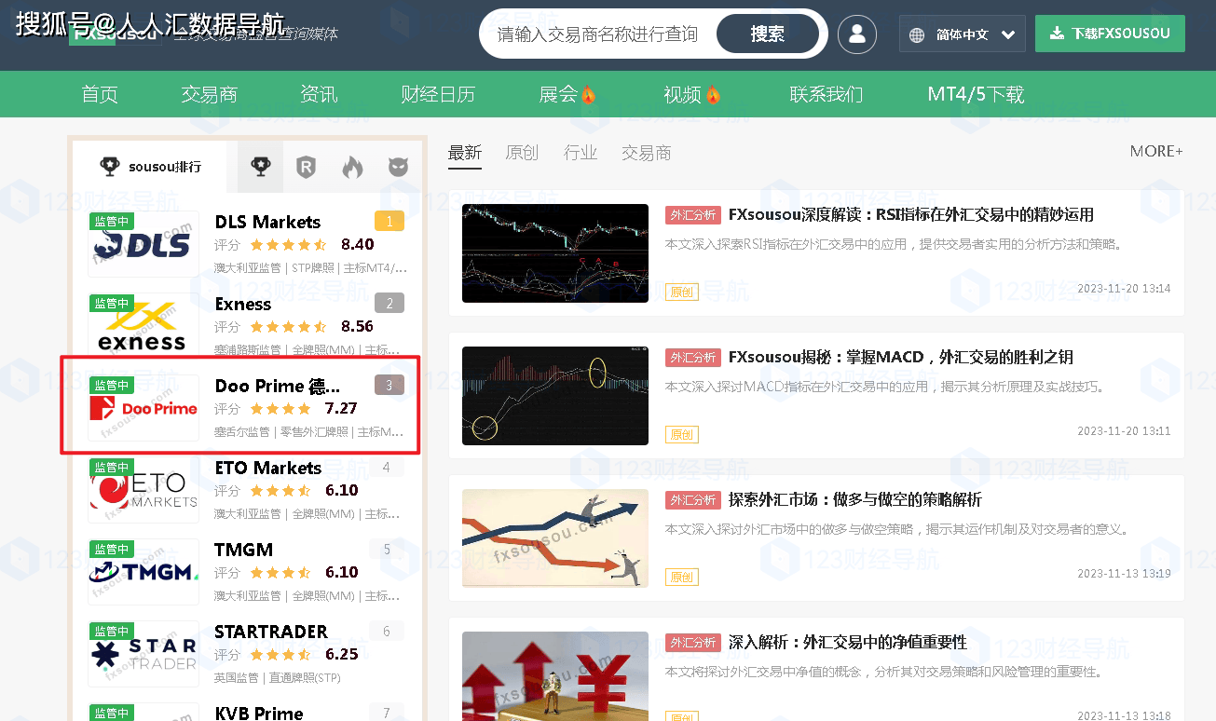Image resolution: width=1216 pixels, height=721 pixels.
Task: Click the MORE+ link
Action: pos(1156,151)
